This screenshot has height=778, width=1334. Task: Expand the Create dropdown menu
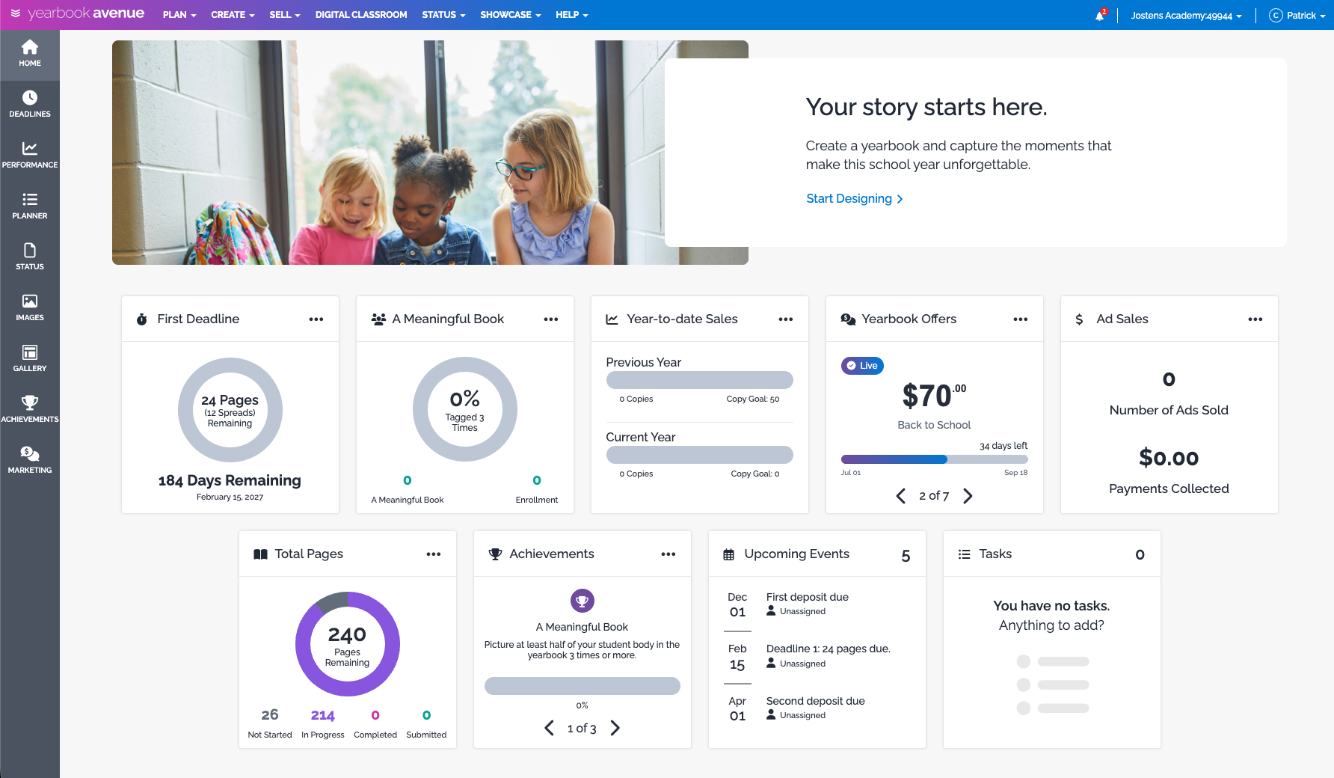click(x=233, y=15)
